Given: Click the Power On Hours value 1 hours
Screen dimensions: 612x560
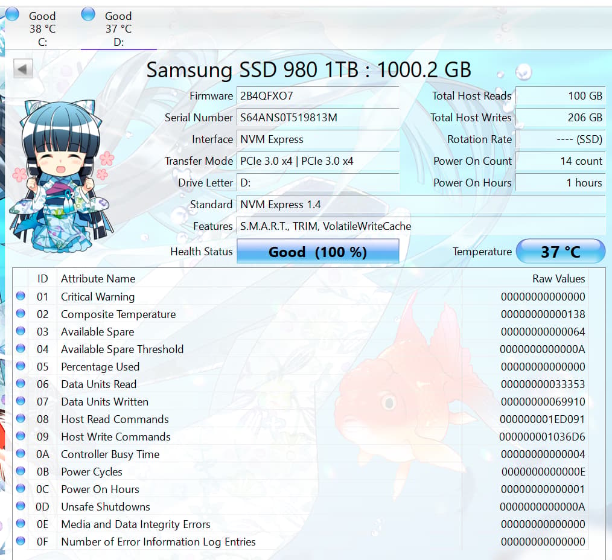Looking at the screenshot, I should 561,183.
